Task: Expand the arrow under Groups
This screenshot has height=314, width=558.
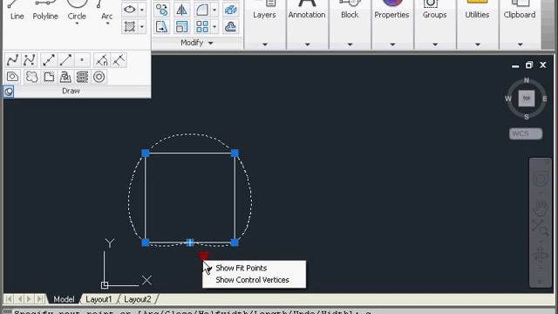Action: pos(435,44)
